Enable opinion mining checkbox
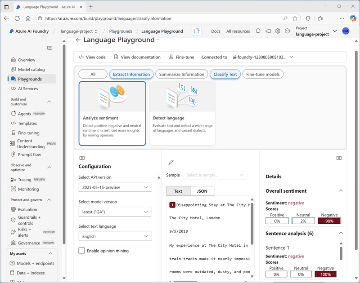360x283 pixels. tap(81, 251)
